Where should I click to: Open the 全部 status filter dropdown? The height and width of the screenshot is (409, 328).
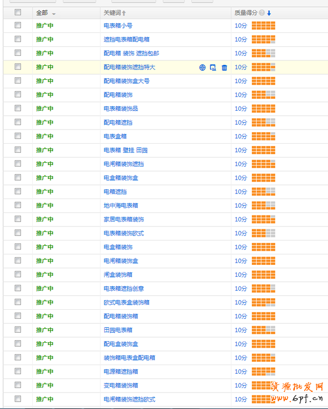[54, 13]
